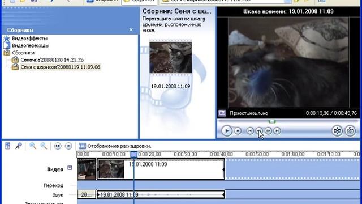Viewport: 362px width, 204px height.
Task: Click the 0:00:40,00 mark on the ruler
Action: point(221,154)
